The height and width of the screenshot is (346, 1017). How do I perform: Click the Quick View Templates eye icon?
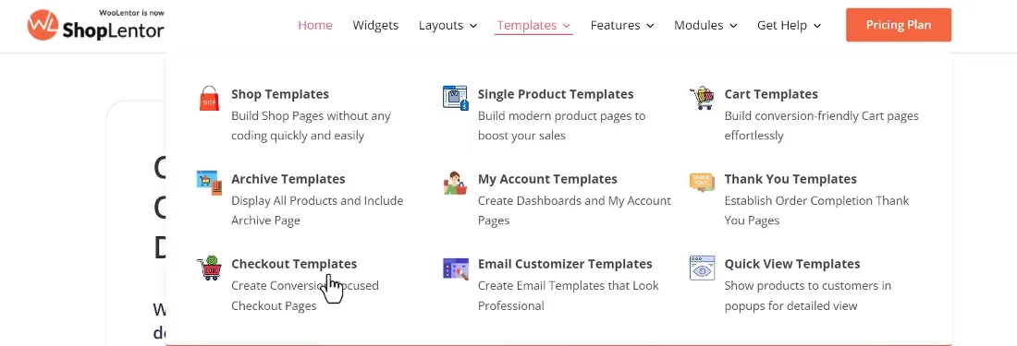tap(702, 268)
